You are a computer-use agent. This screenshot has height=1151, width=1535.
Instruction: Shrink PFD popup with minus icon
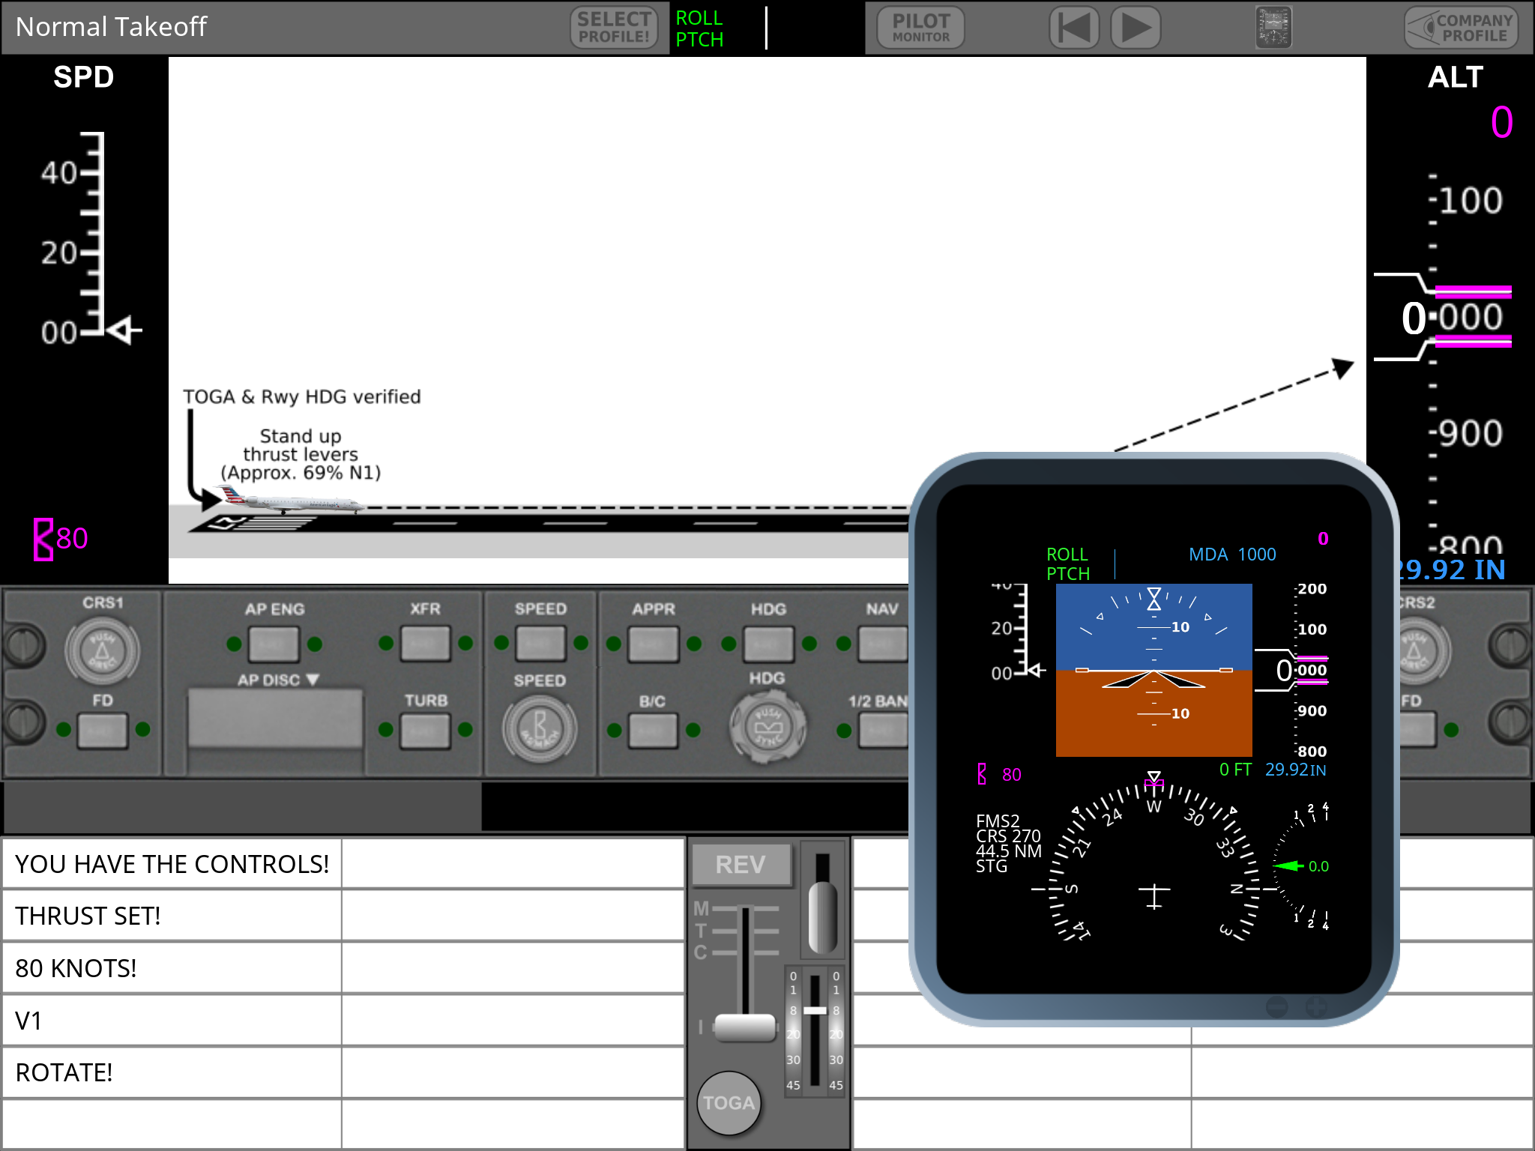coord(1277,1006)
